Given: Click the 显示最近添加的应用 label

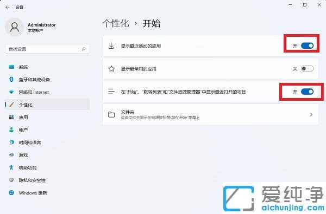Looking at the screenshot, I should [141, 46].
